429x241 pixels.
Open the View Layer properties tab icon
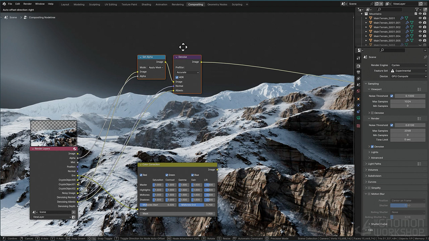pyautogui.click(x=358, y=79)
